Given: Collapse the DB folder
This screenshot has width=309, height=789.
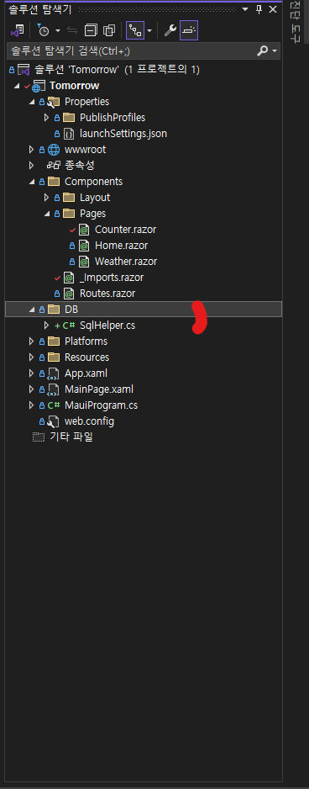Looking at the screenshot, I should (32, 310).
